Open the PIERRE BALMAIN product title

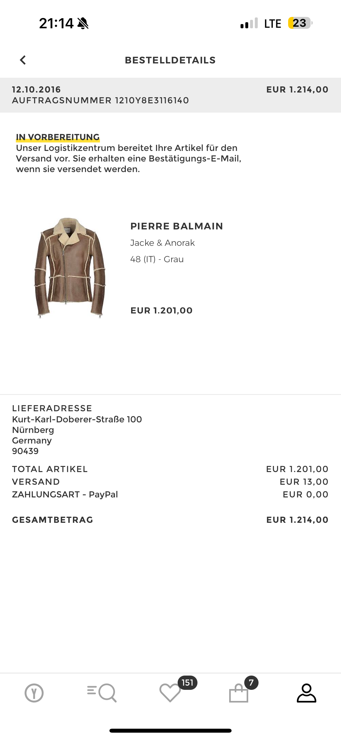click(x=177, y=226)
